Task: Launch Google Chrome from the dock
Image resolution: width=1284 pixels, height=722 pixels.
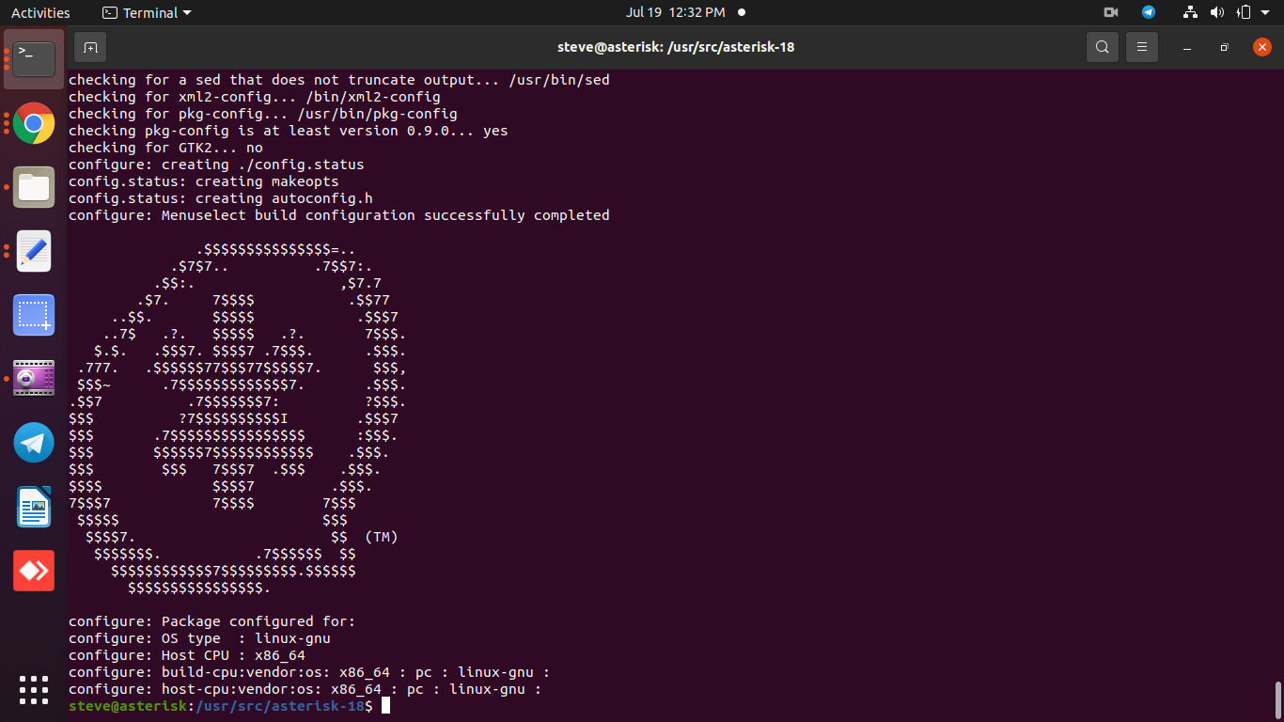Action: point(34,123)
